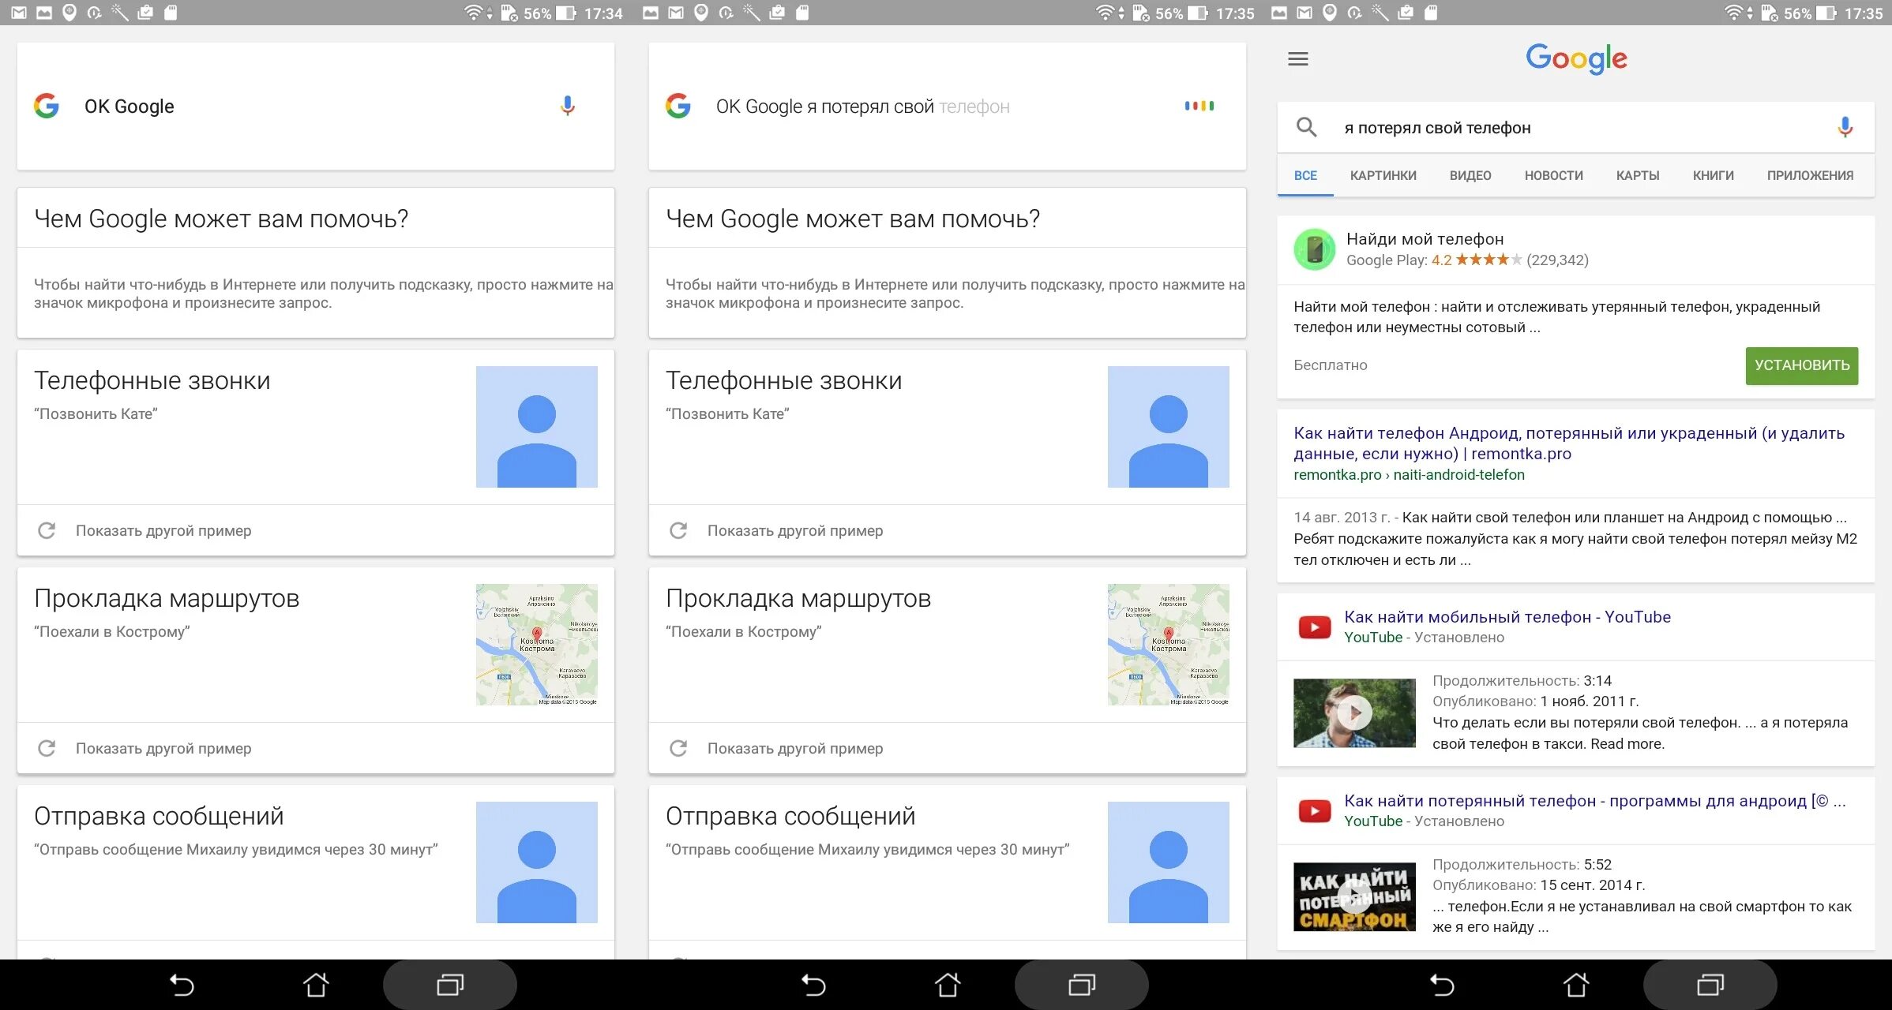
Task: Tap the recent apps button in the right screen
Action: (x=1710, y=985)
